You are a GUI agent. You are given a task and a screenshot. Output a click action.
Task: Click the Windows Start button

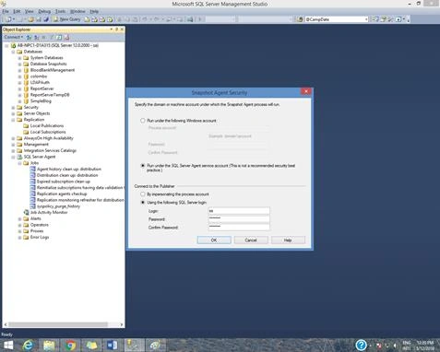click(x=8, y=346)
